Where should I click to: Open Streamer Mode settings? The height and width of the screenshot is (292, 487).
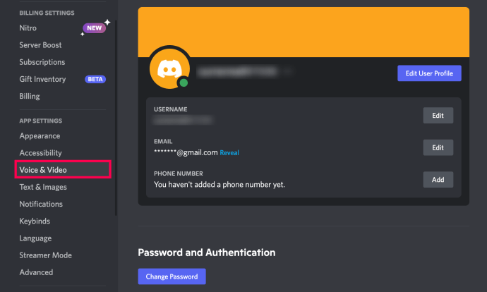pos(45,255)
